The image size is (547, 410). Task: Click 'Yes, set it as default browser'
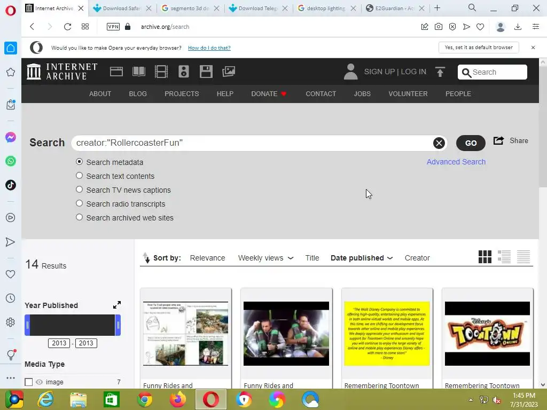pos(479,48)
